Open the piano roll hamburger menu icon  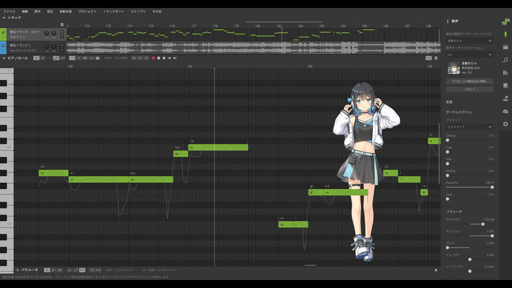(x=436, y=58)
